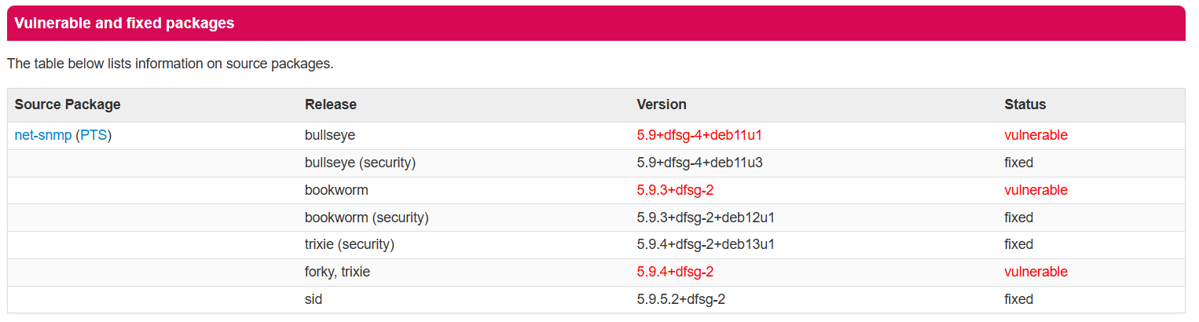Click the Version column header
The width and height of the screenshot is (1199, 322).
click(662, 104)
